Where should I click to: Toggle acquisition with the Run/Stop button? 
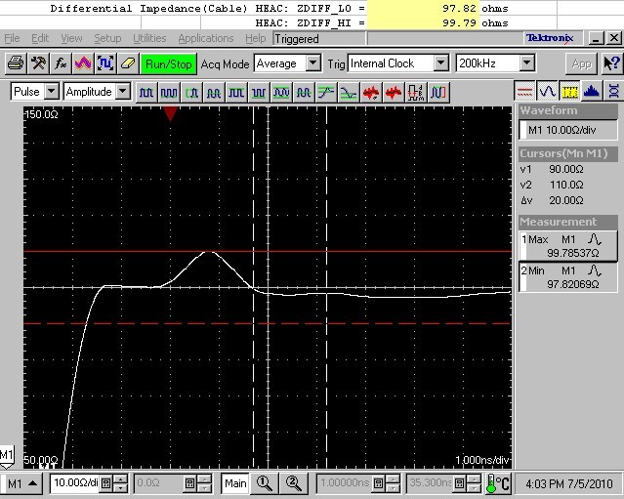click(x=169, y=63)
